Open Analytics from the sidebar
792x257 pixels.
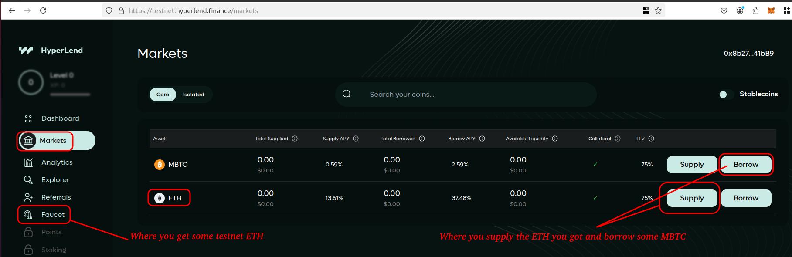(57, 162)
